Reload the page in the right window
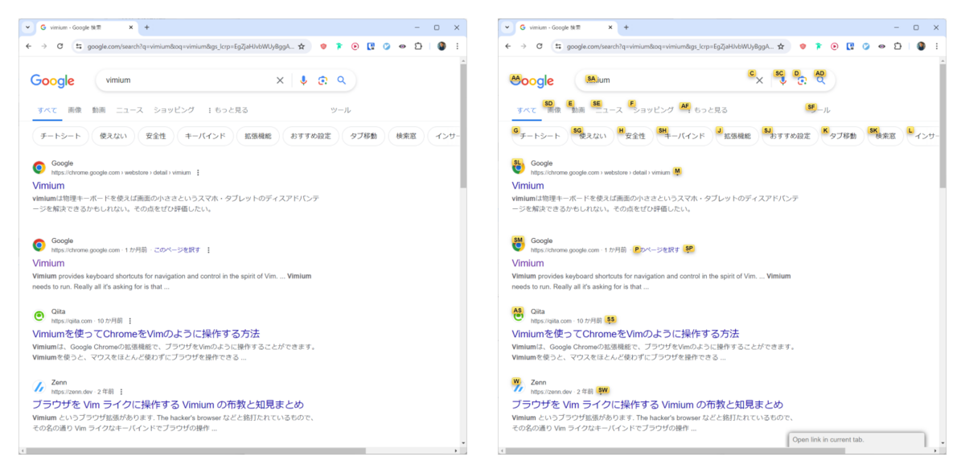 coord(539,47)
